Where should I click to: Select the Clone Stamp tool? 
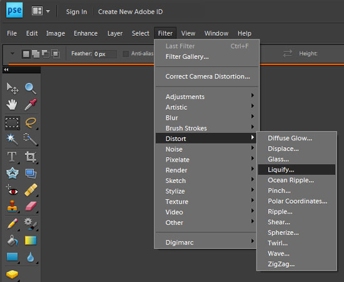click(12, 206)
